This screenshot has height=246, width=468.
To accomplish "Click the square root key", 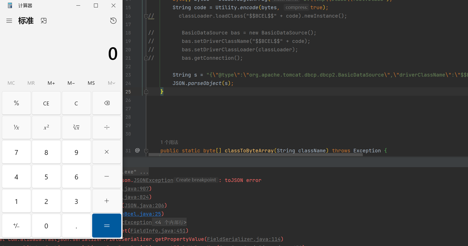I will click(76, 128).
